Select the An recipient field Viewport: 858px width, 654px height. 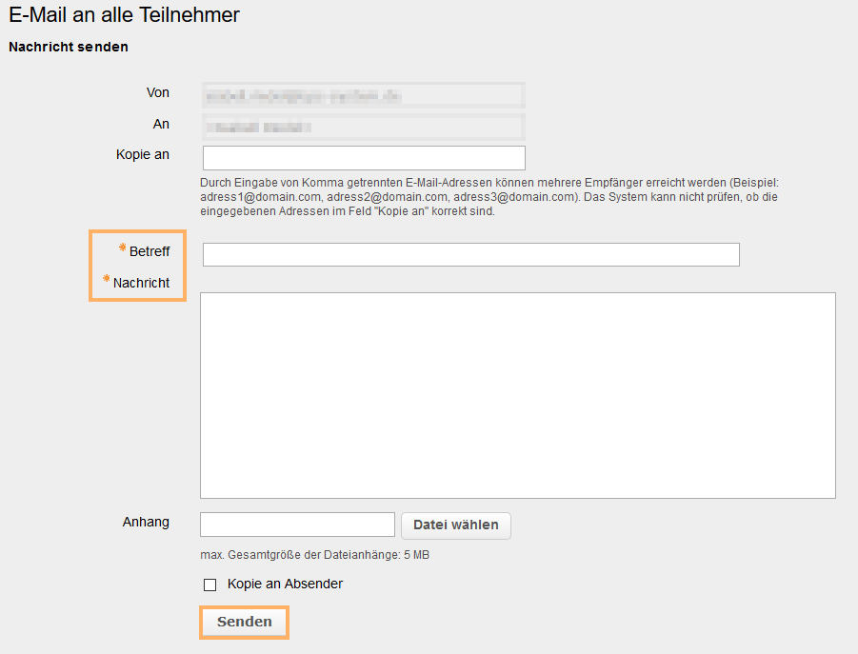[x=363, y=126]
